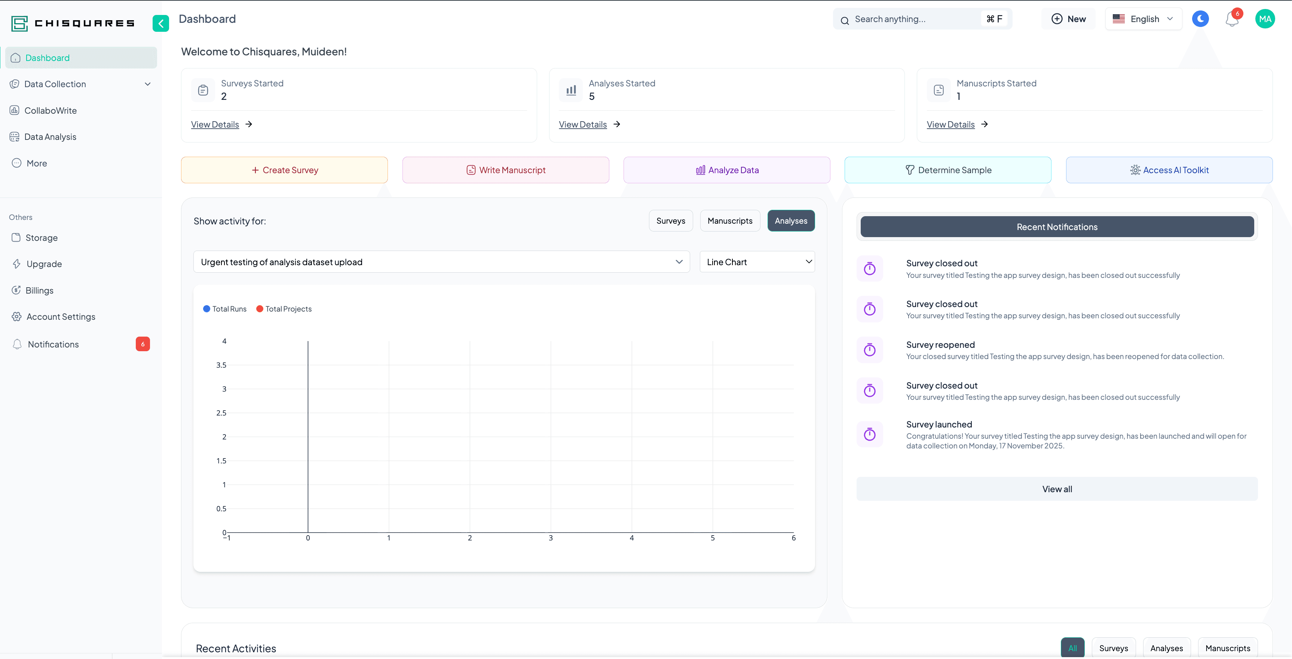Click the Data Analysis sidebar icon
Screen dimensions: 1292x659
point(15,137)
